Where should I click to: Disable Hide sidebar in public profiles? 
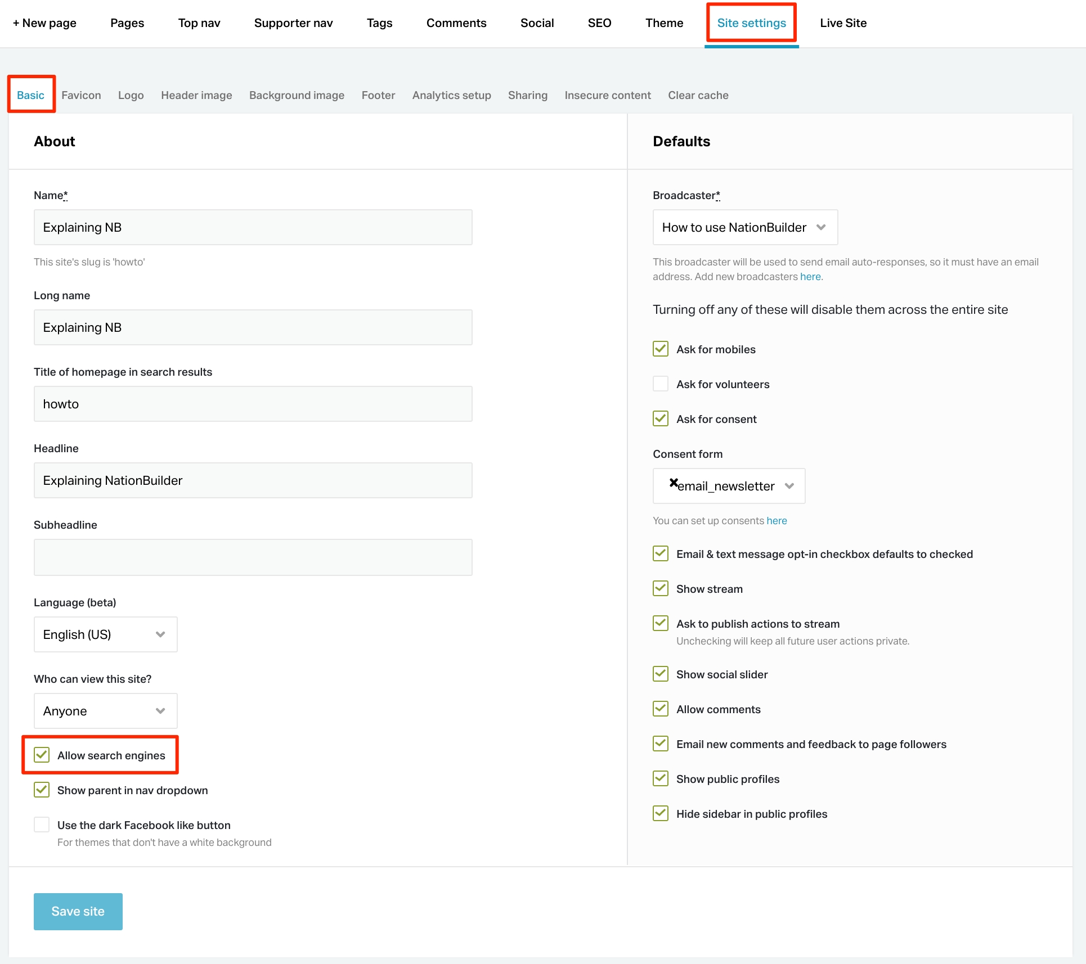coord(660,813)
